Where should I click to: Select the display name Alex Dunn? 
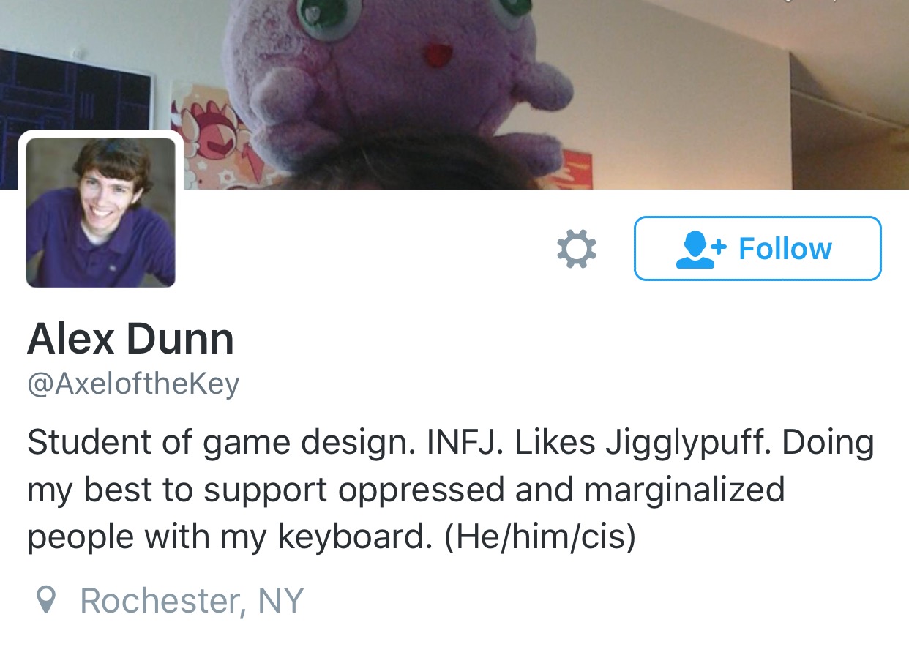pyautogui.click(x=131, y=339)
